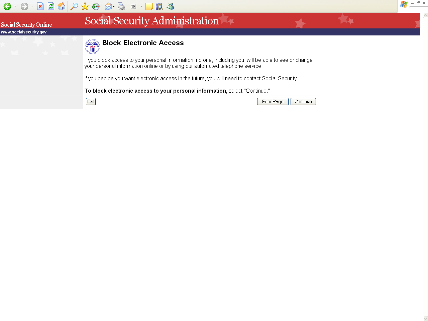Click the sentence starting "If you decide you want"
The image size is (428, 321).
click(191, 79)
